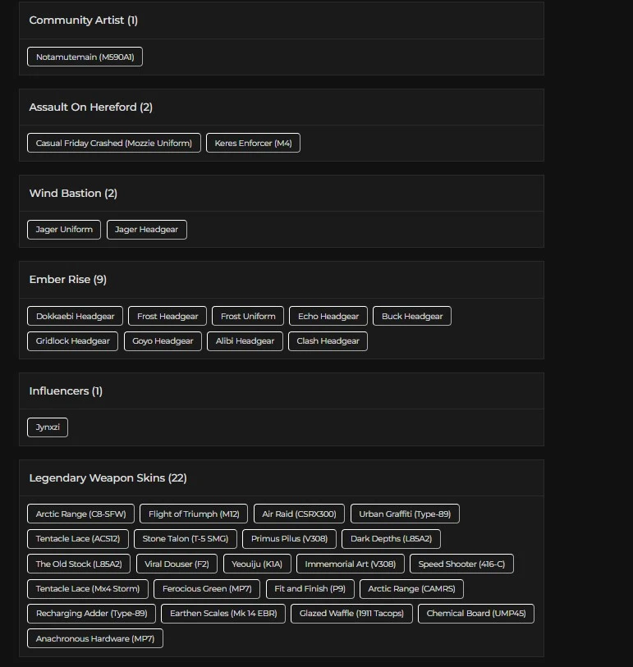Choose the Dokkaebi Headgear tag
The height and width of the screenshot is (667, 633).
(75, 316)
